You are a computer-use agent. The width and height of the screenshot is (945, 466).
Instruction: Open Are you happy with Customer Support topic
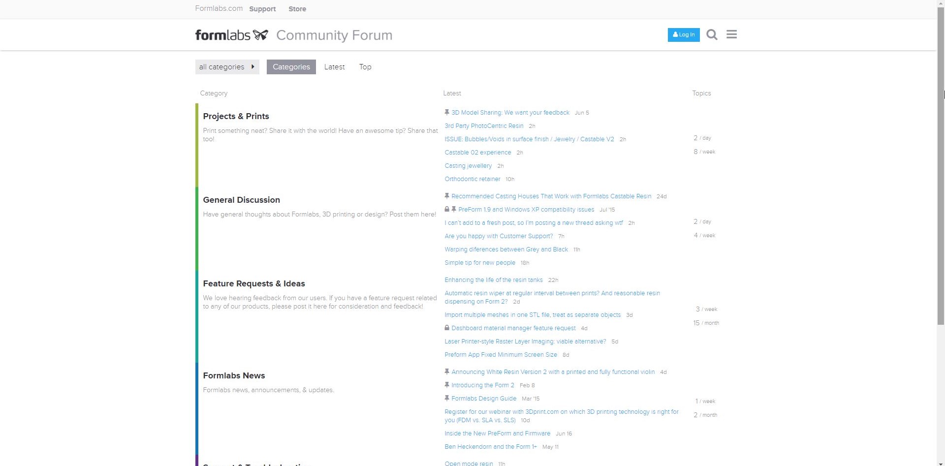[499, 236]
